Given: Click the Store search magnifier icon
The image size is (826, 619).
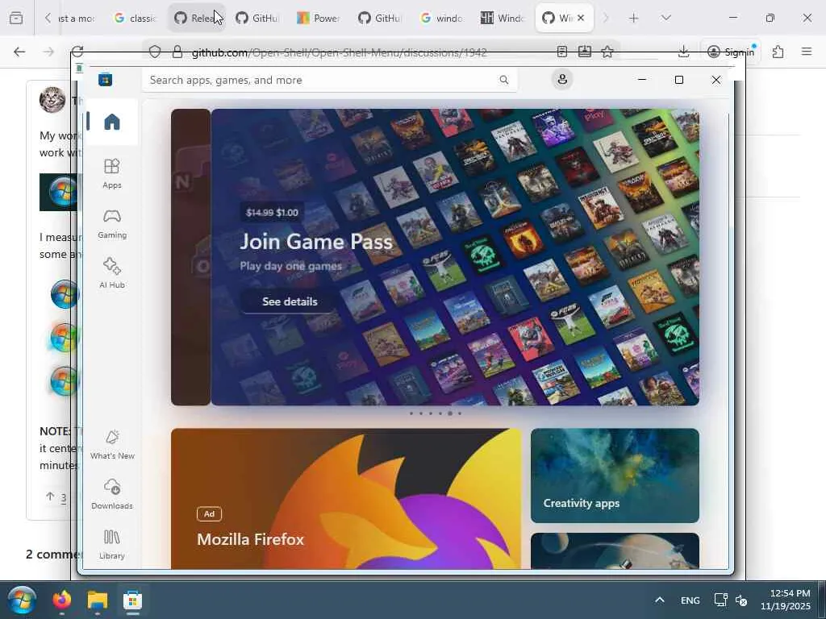Looking at the screenshot, I should (x=504, y=80).
